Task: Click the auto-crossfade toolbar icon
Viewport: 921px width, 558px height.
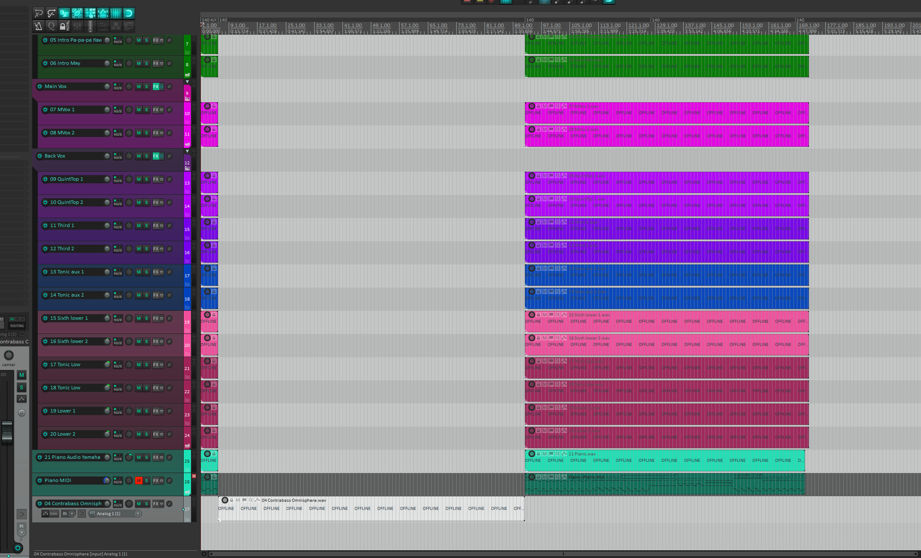Action: click(x=64, y=13)
